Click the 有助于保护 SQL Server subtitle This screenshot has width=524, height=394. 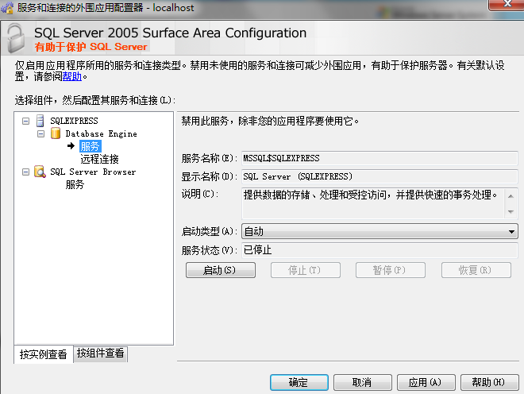click(x=91, y=47)
